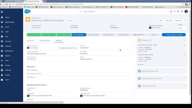Choose Clone from the actions menu
This screenshot has height=108, width=192.
[x=180, y=28]
